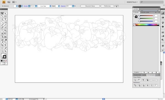Viewport: 165px width, 100px height.
Task: Open the Gradient panel from the dock
Action: tap(163, 36)
